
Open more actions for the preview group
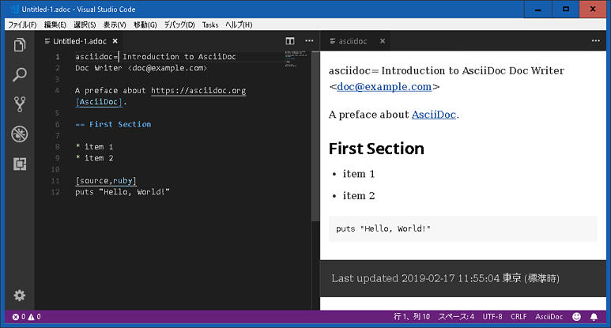(x=596, y=40)
